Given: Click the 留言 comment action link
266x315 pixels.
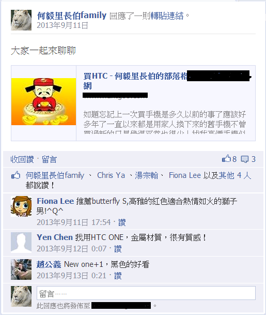Looking at the screenshot, I should pos(49,159).
